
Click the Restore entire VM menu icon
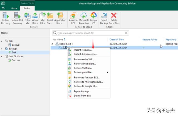70,60
